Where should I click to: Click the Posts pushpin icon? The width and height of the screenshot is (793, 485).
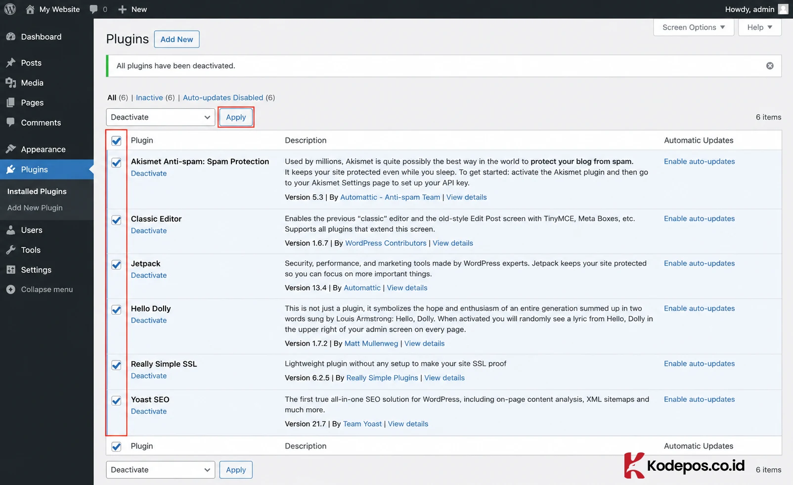pos(10,63)
